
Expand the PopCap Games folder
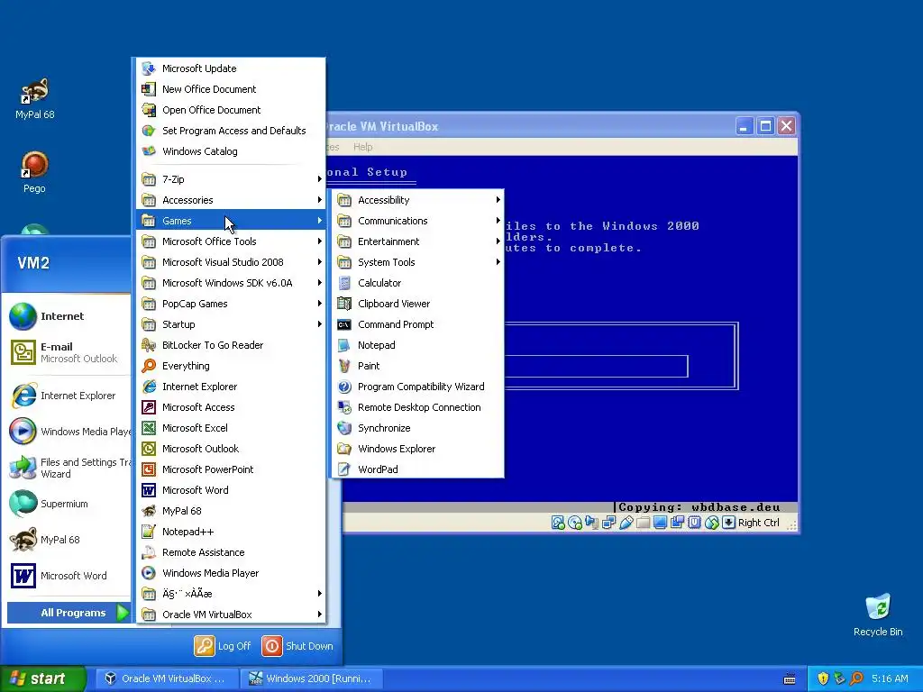231,304
